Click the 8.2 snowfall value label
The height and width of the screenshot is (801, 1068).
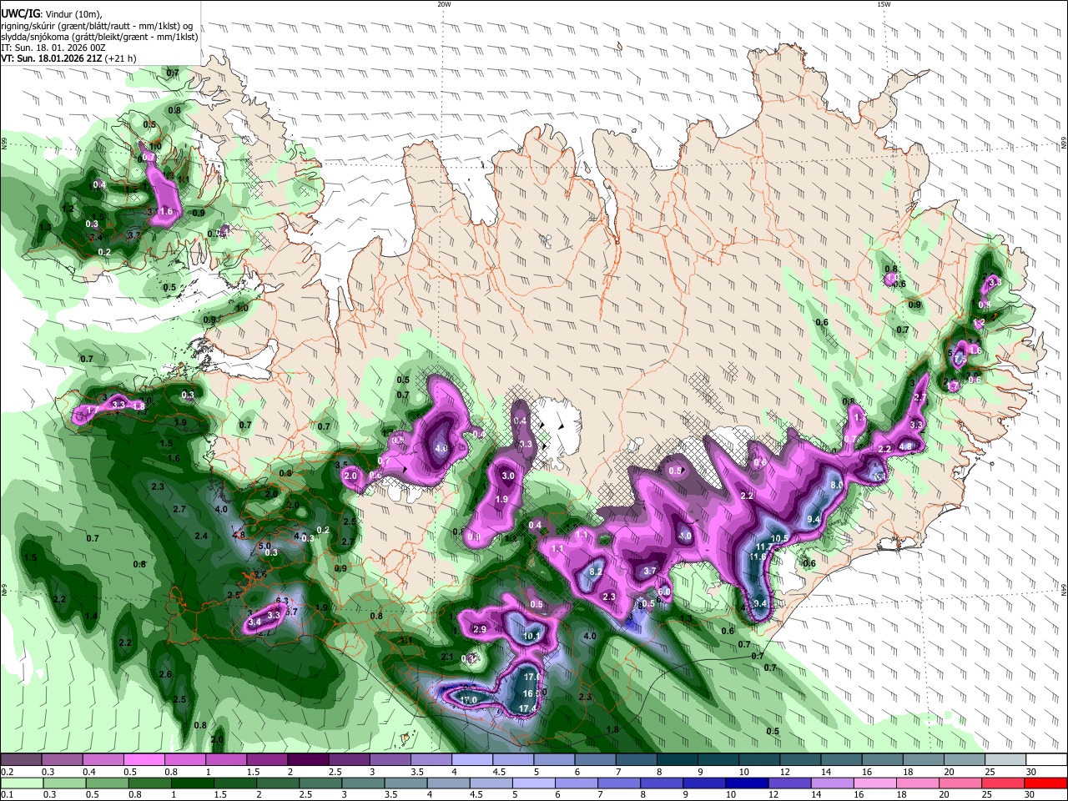point(597,572)
